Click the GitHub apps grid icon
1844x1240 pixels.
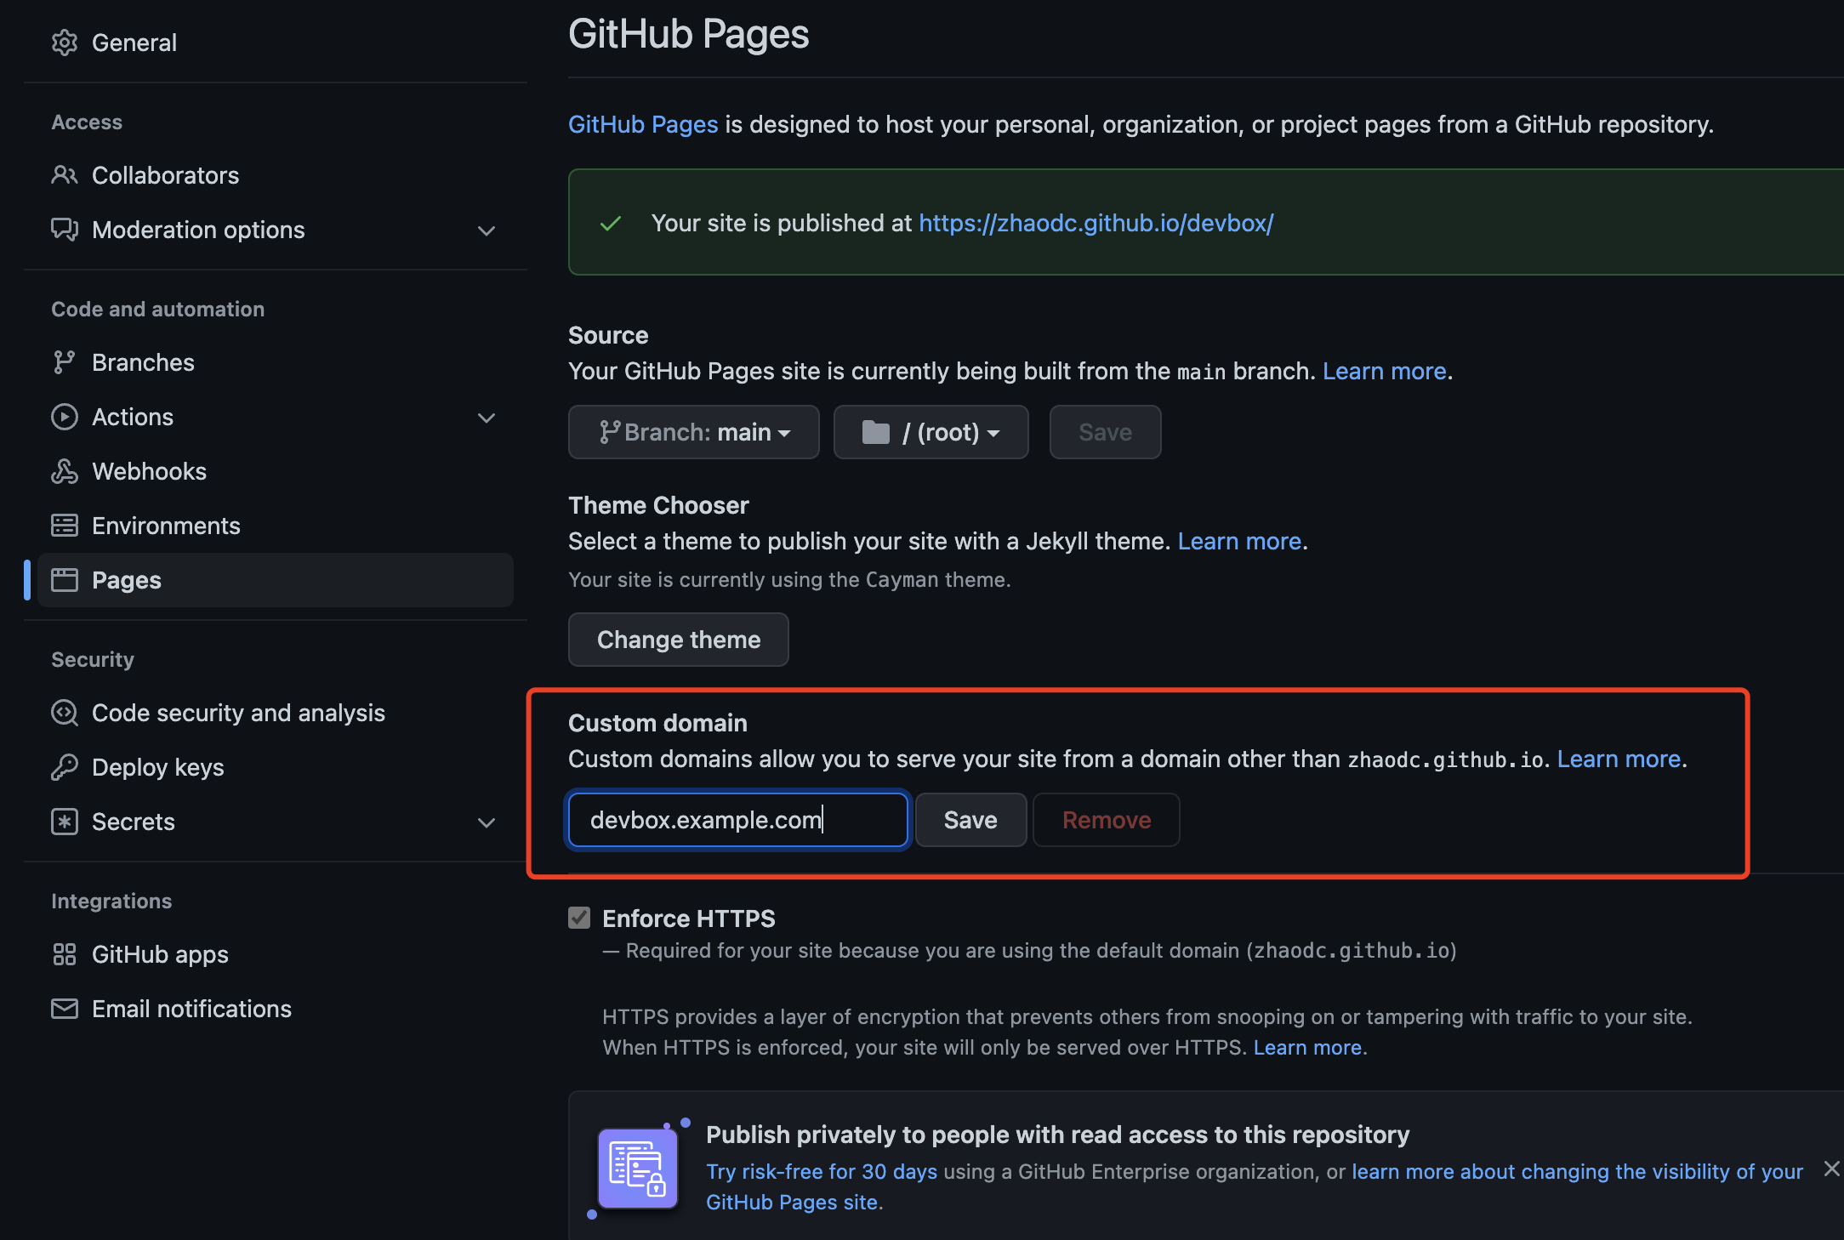pyautogui.click(x=65, y=954)
